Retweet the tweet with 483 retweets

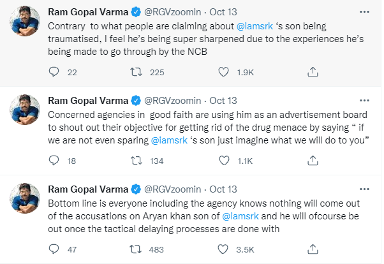click(x=136, y=249)
